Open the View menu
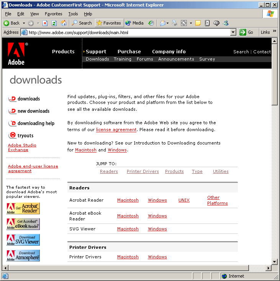The height and width of the screenshot is (281, 280). [x=34, y=14]
